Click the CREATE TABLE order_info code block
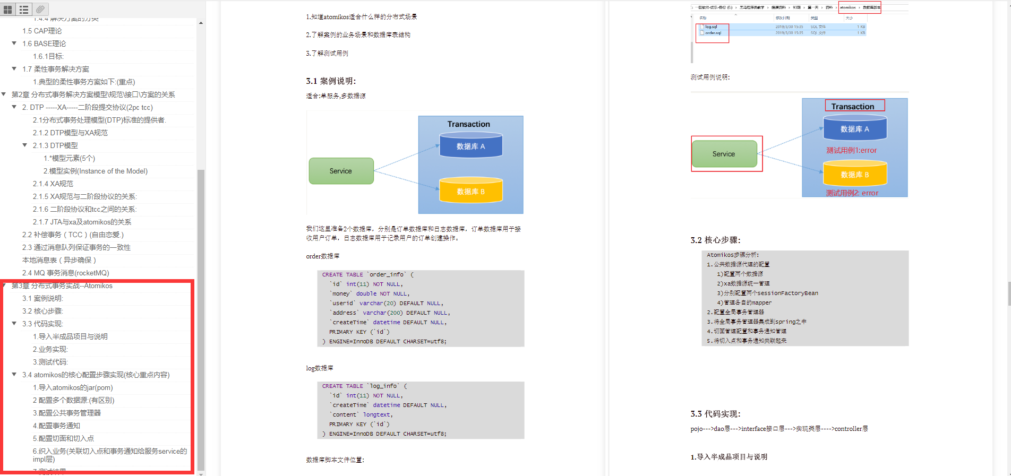Viewport: 1011px width, 476px height. point(421,308)
